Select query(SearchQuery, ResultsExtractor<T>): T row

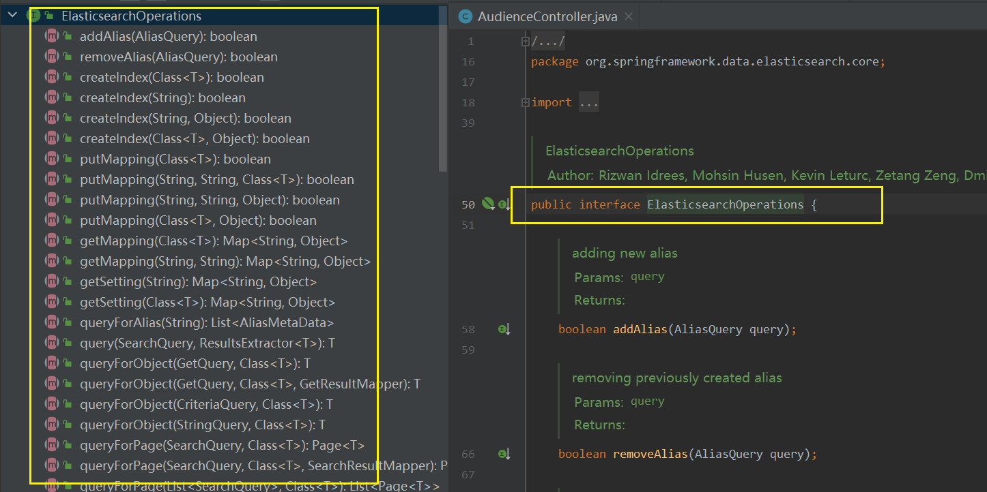coord(208,343)
